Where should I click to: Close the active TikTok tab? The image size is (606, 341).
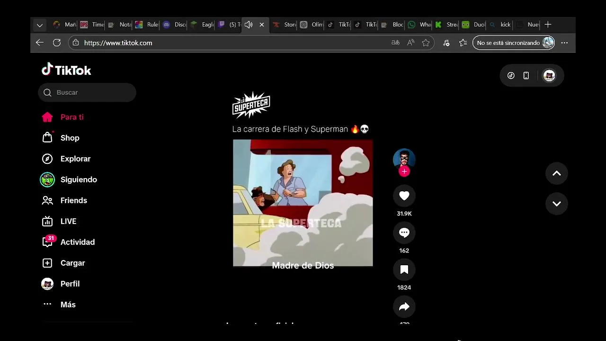click(262, 25)
